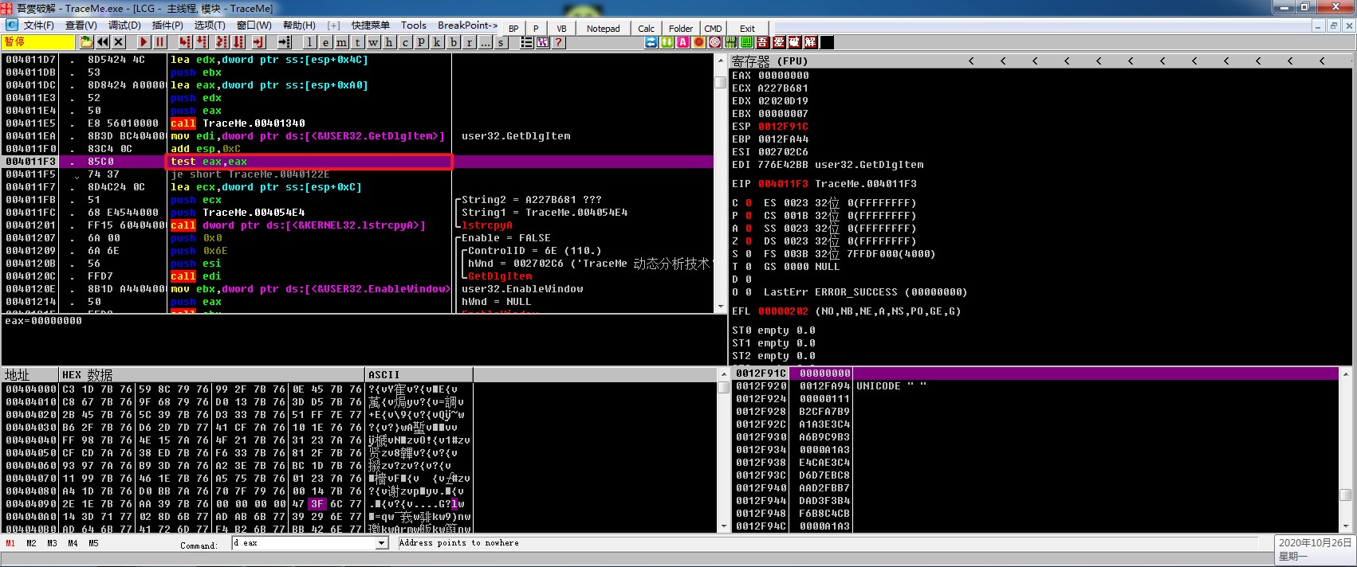This screenshot has height=567, width=1357.
Task: Open breakpoints window with 'b' icon
Action: pyautogui.click(x=454, y=42)
